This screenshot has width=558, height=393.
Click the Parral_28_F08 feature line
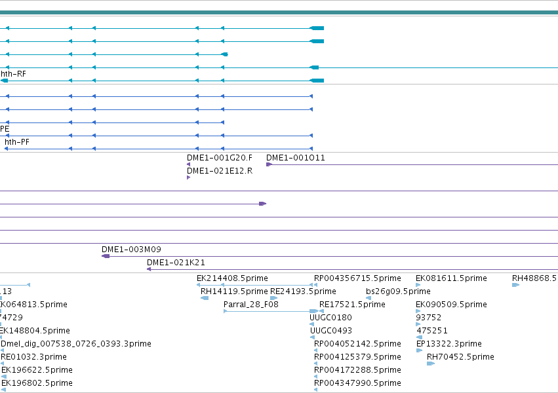click(x=271, y=311)
